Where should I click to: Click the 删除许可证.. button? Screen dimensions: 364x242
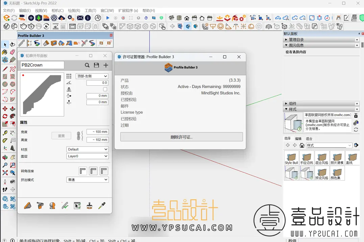click(x=181, y=137)
